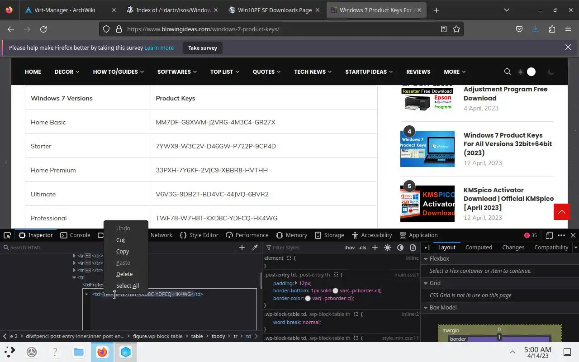Open the Inspector tab
This screenshot has height=362, width=579.
click(x=36, y=235)
